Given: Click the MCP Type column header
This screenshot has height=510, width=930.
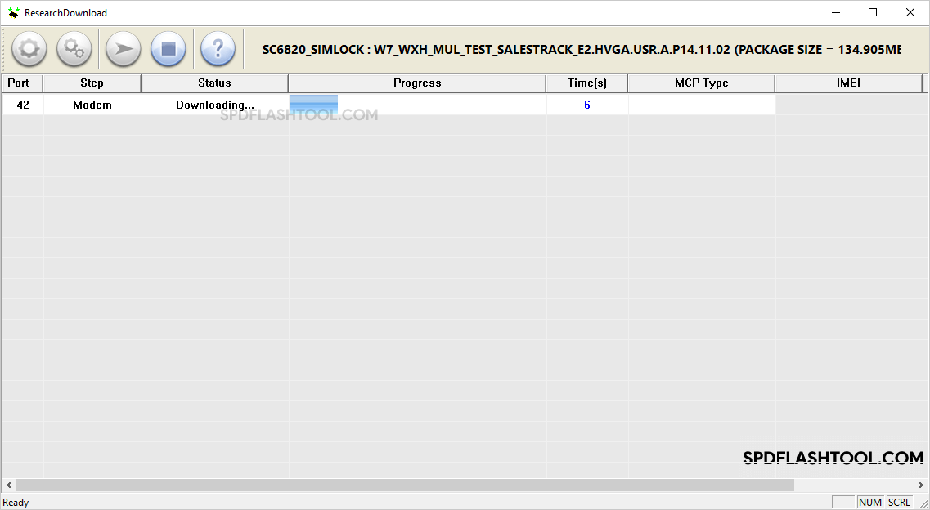Looking at the screenshot, I should (x=702, y=83).
